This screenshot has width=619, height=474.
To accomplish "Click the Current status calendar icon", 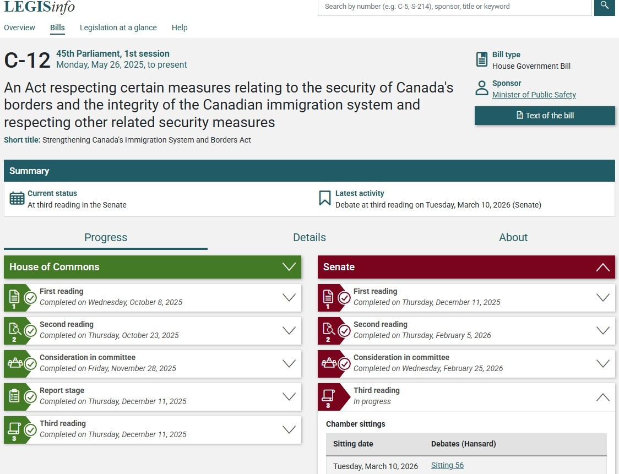I will click(17, 199).
